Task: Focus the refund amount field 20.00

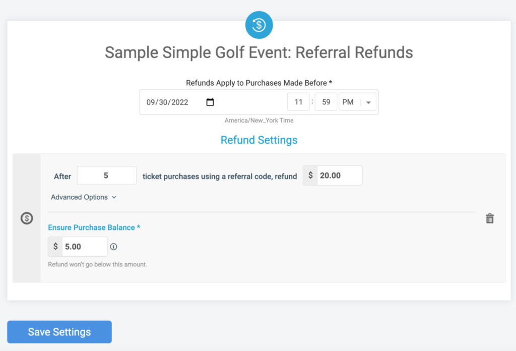Action: (339, 175)
